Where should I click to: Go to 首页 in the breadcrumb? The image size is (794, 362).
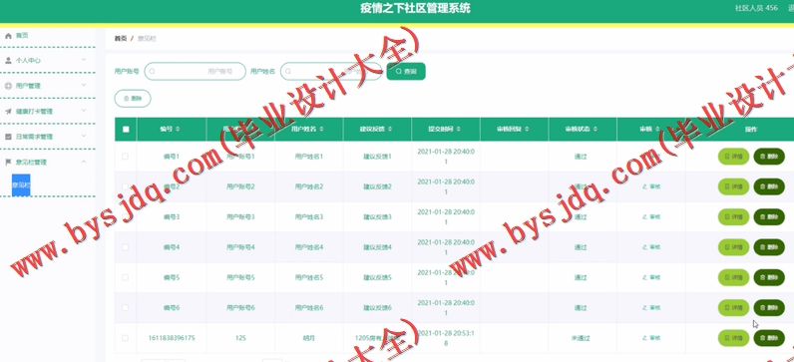(121, 39)
